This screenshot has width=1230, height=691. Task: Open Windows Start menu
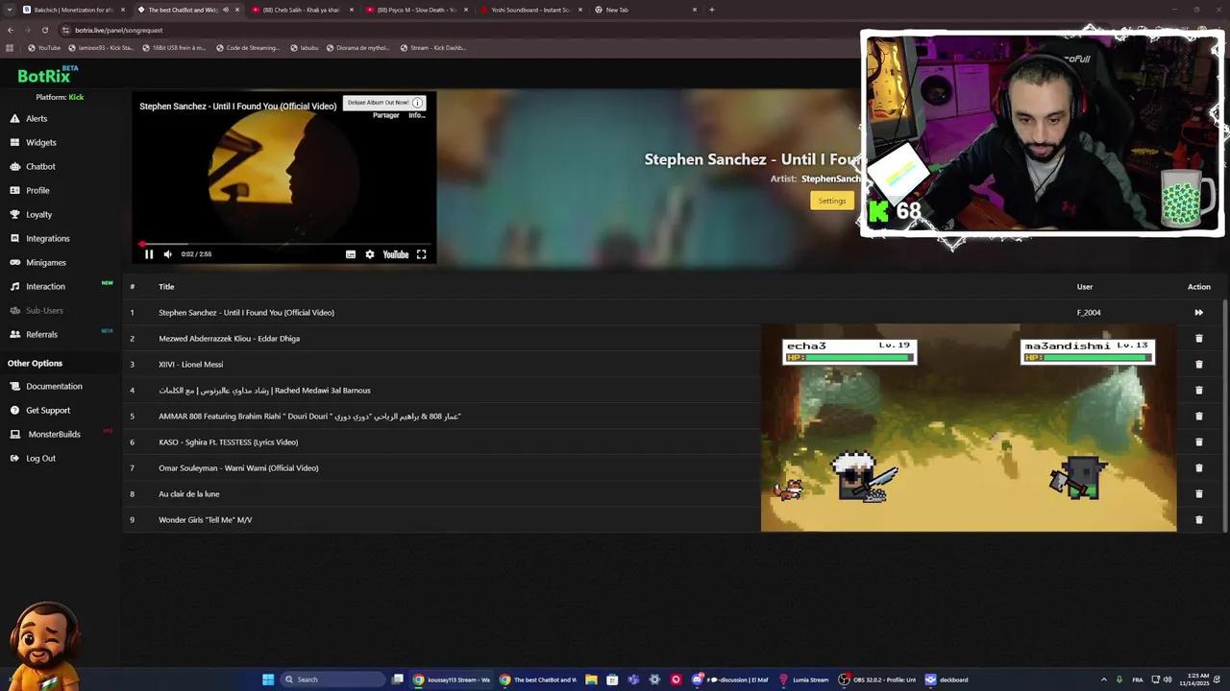tap(268, 679)
